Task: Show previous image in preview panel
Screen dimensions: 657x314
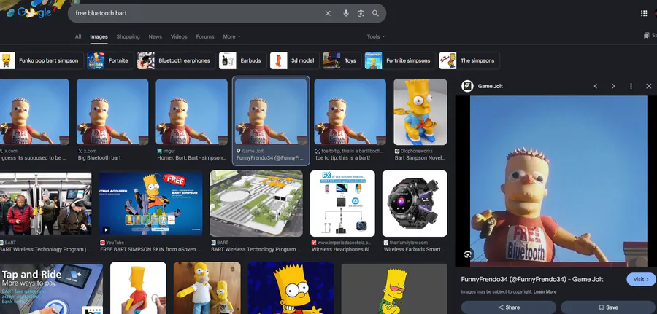Action: pyautogui.click(x=596, y=86)
